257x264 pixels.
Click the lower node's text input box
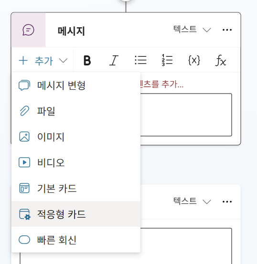tap(186, 246)
